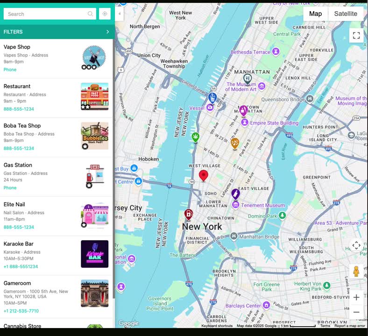Open the Karaoke Bar listing
The height and width of the screenshot is (336, 368).
coord(19,244)
